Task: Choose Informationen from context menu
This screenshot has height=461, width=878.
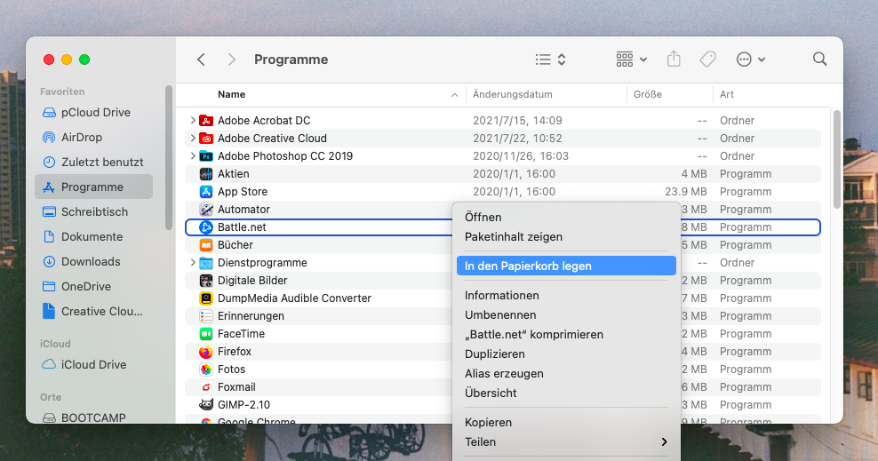Action: pyautogui.click(x=566, y=296)
